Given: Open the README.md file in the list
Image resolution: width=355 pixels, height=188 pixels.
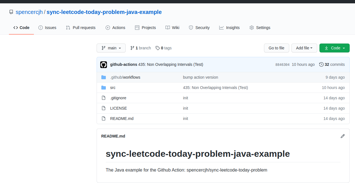Looking at the screenshot, I should tap(122, 119).
